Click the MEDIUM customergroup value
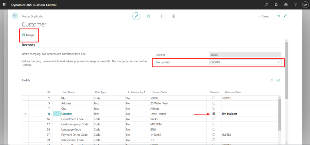Screen dimensions: 310x145 tap(156, 124)
